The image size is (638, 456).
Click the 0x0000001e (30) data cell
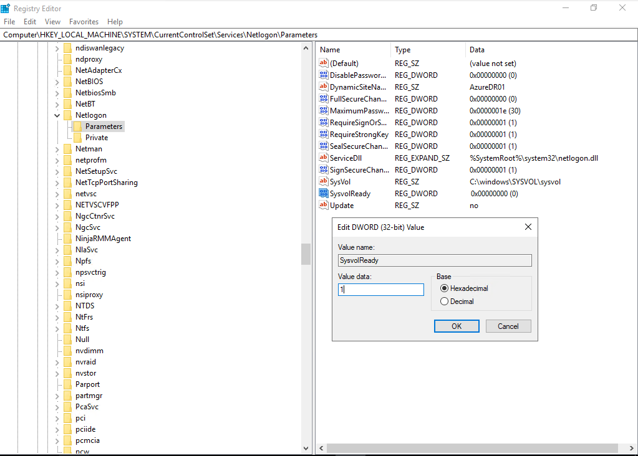point(495,110)
